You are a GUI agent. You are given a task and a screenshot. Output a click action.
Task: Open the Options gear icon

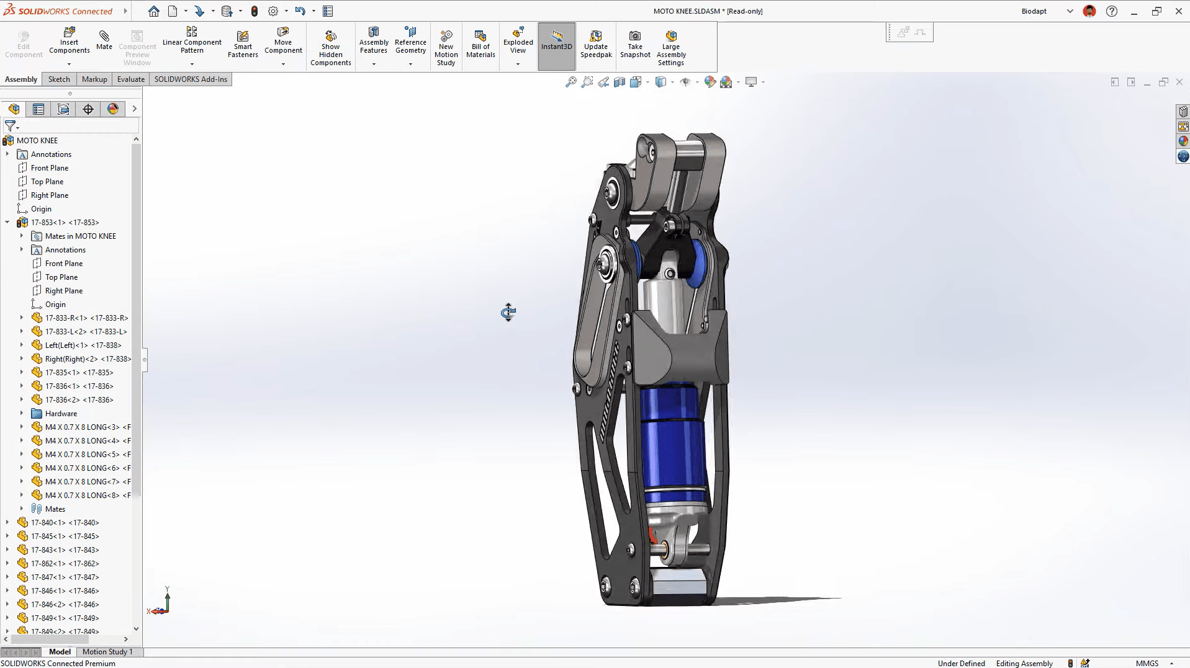point(273,11)
